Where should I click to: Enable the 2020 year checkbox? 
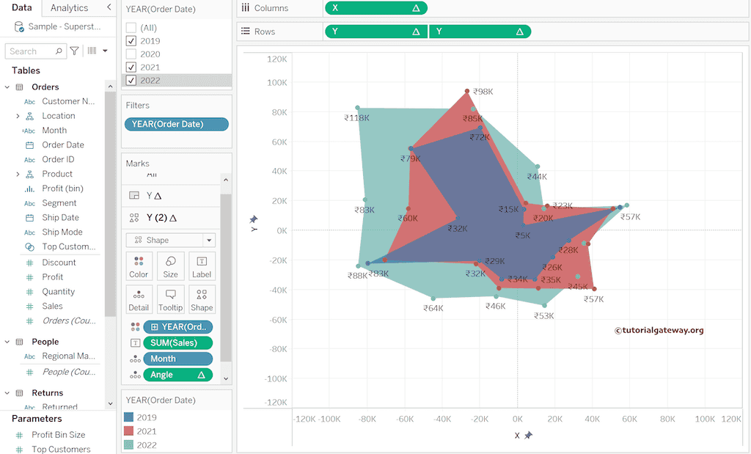point(131,54)
